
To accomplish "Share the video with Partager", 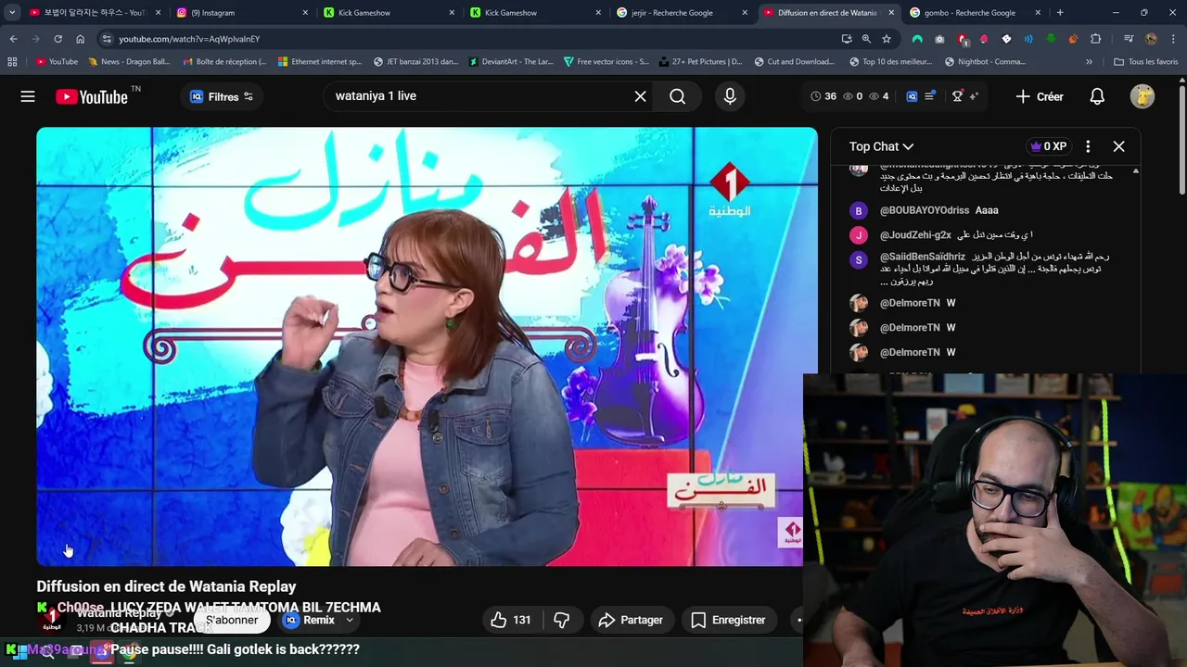I will click(630, 620).
